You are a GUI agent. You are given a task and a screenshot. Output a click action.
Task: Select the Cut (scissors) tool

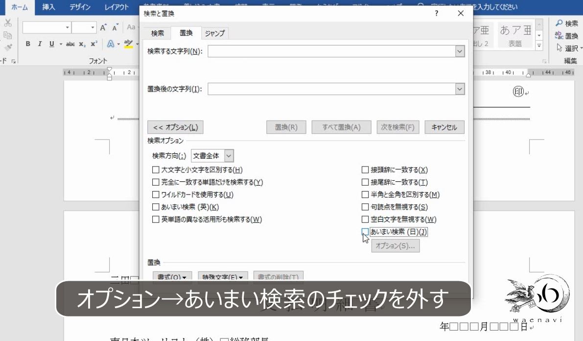point(8,23)
